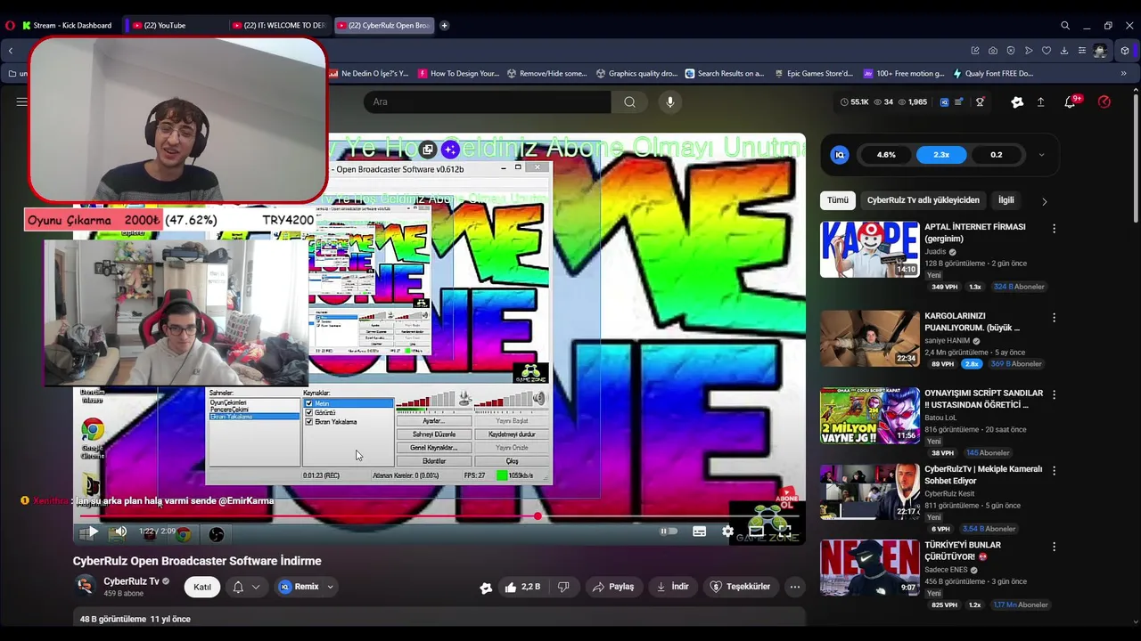Open the CyberRulz Tv channel link
The image size is (1141, 641).
pyautogui.click(x=131, y=581)
